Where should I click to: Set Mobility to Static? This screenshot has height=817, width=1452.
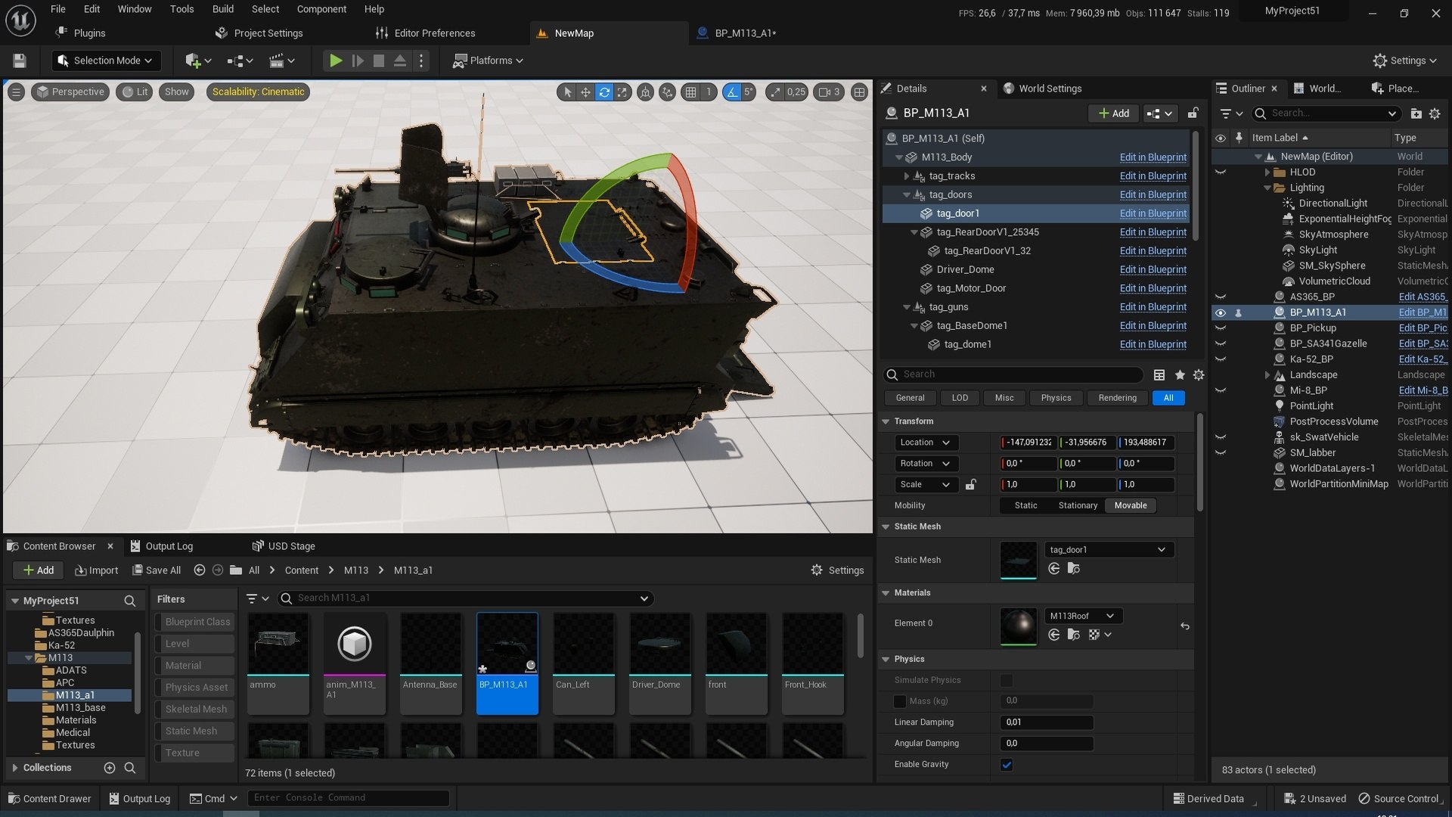point(1025,505)
